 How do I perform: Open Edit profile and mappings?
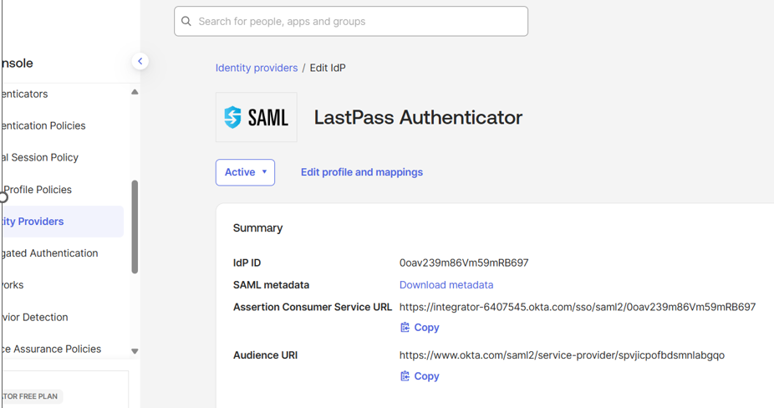click(x=361, y=172)
